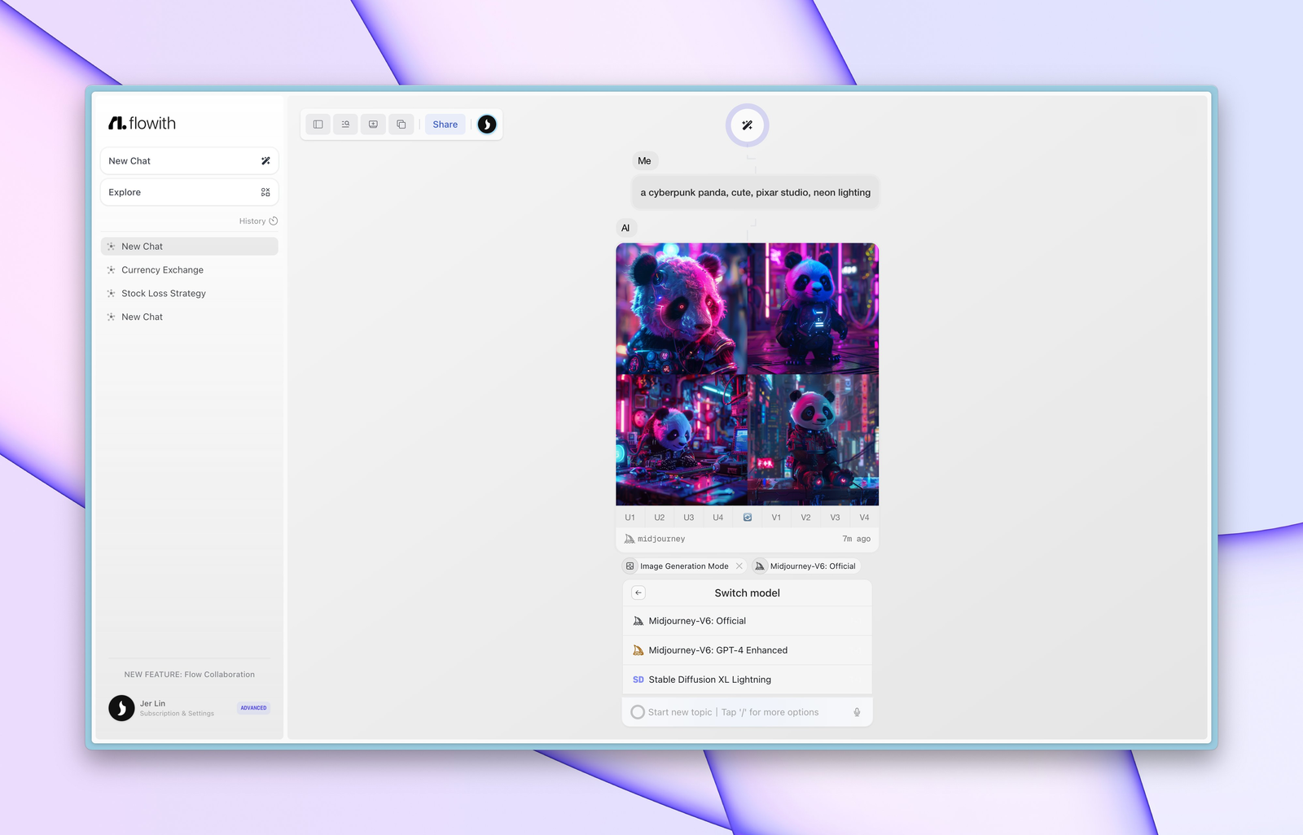Go back from Switch model menu

(x=638, y=593)
